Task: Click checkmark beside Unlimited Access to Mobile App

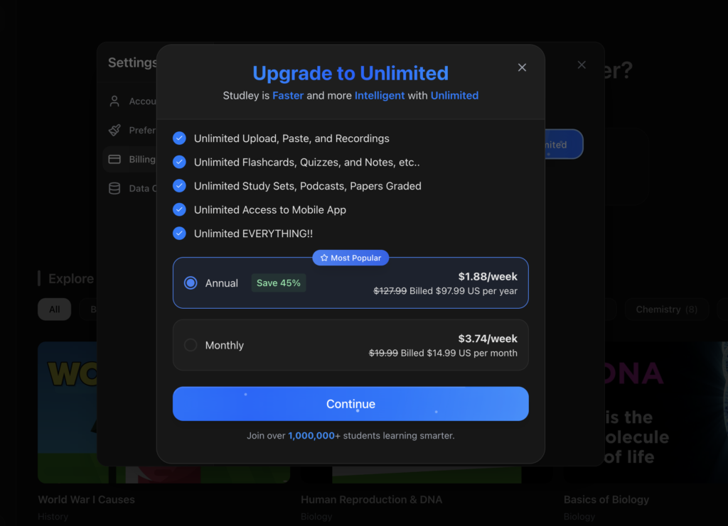Action: coord(180,210)
